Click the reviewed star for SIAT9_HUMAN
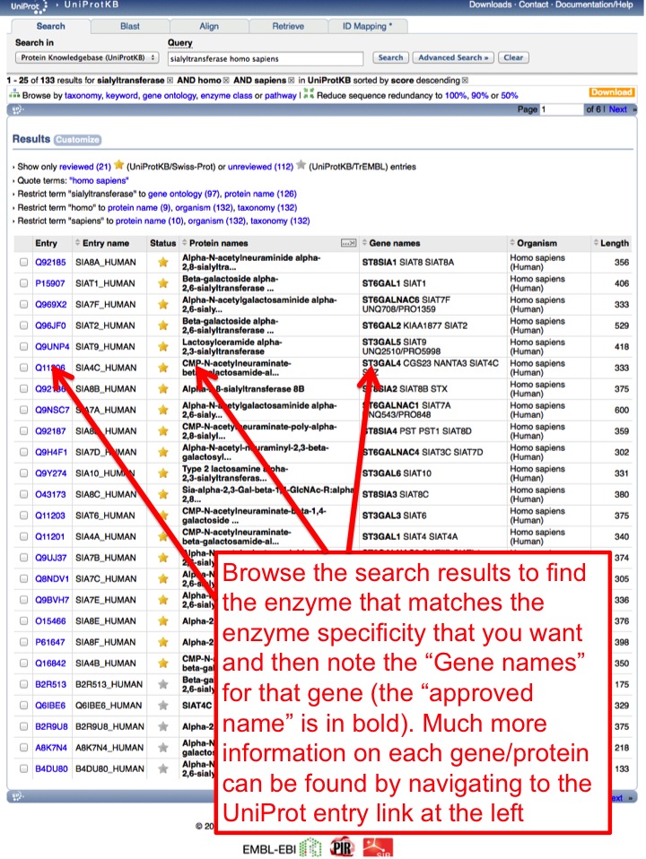 pos(163,347)
